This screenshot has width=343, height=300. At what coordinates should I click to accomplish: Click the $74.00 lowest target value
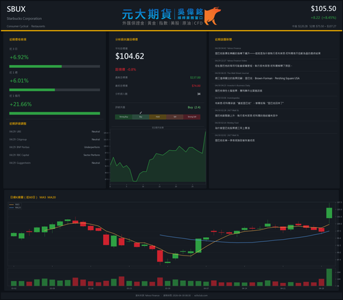196,86
